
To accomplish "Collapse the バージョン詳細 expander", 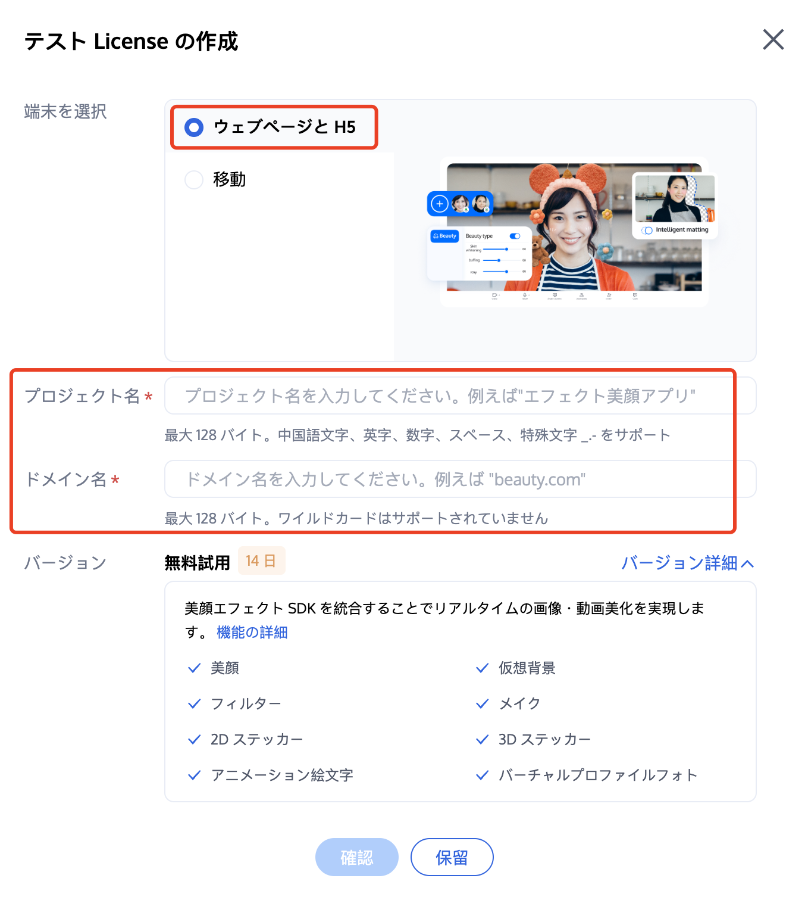I will click(688, 563).
